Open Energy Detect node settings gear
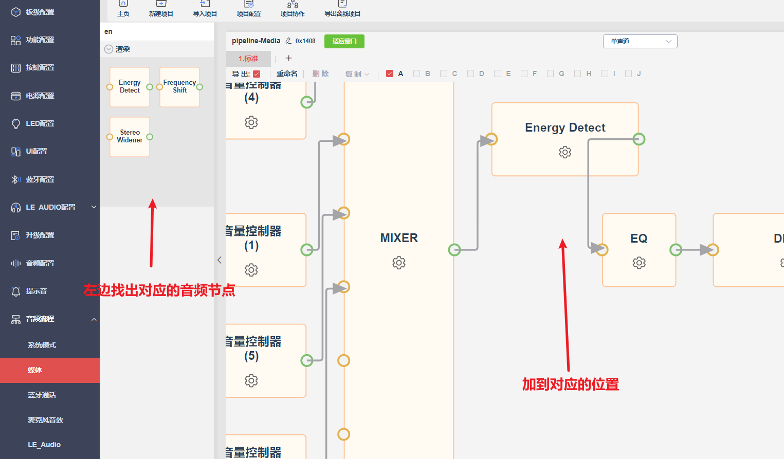 pyautogui.click(x=565, y=152)
